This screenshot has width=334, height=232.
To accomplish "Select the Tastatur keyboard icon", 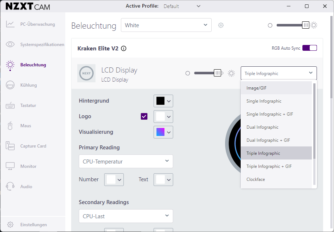I will click(10, 105).
